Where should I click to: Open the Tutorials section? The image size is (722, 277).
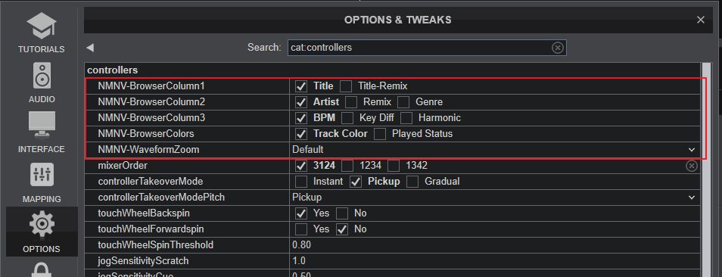[42, 33]
